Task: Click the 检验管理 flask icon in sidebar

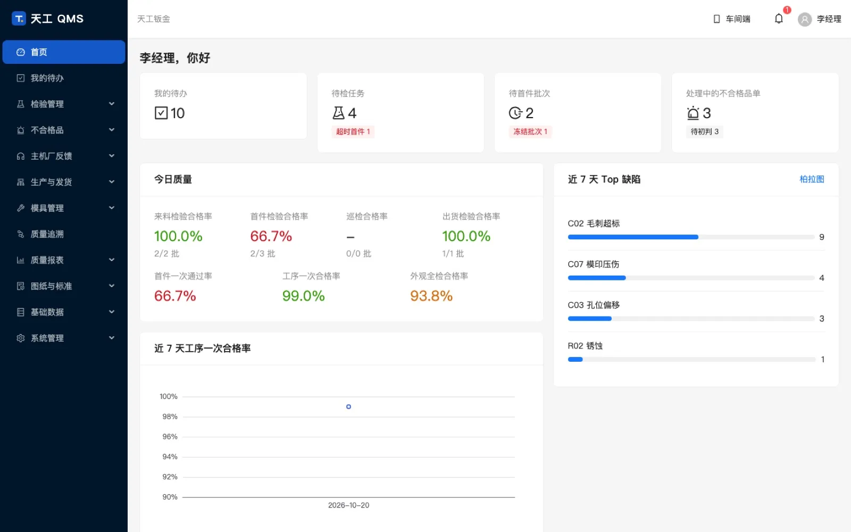Action: [21, 104]
